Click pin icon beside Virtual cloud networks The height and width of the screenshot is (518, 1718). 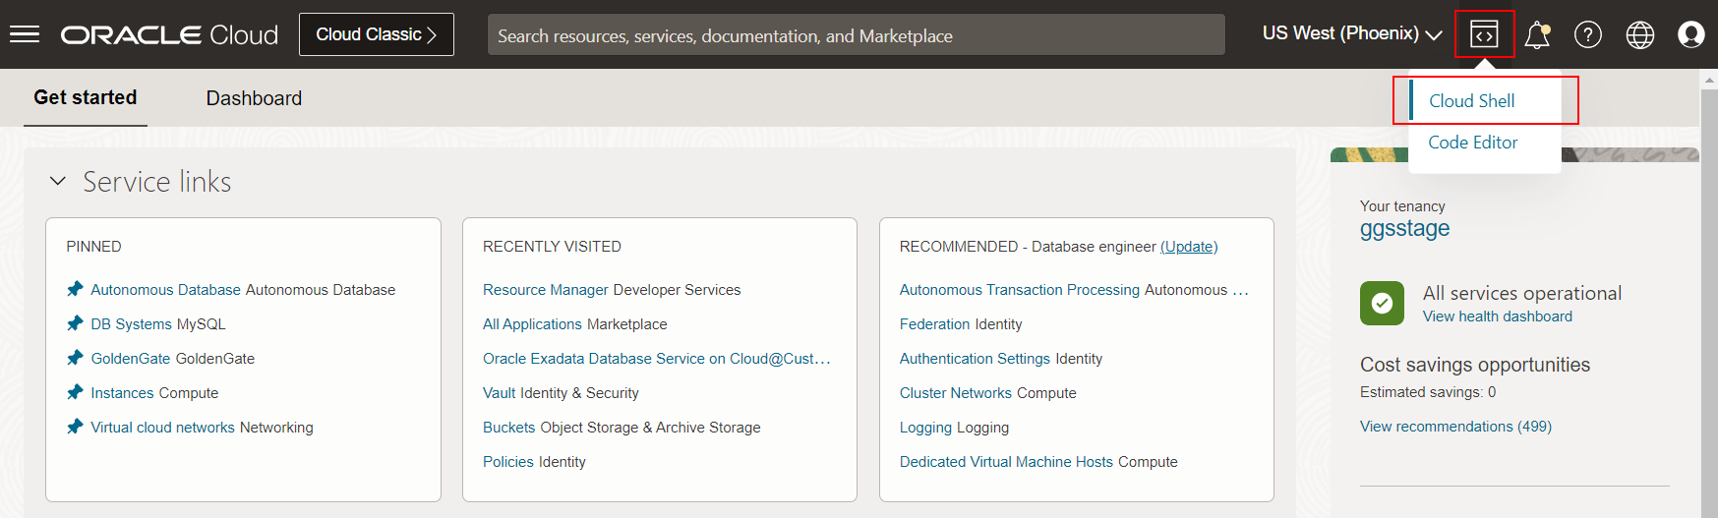75,427
